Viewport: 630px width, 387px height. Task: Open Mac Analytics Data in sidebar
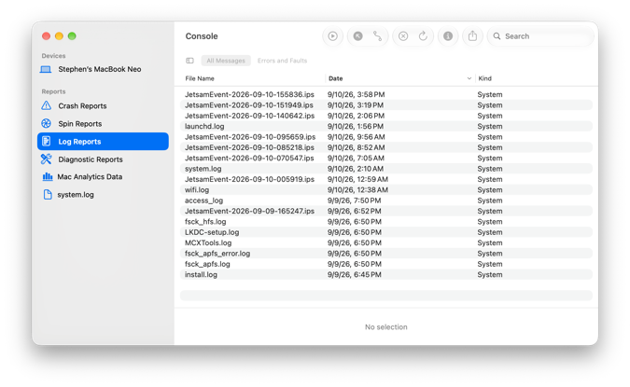pos(103,176)
